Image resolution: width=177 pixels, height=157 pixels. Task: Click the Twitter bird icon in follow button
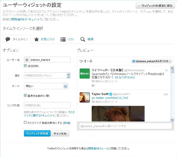(134, 61)
